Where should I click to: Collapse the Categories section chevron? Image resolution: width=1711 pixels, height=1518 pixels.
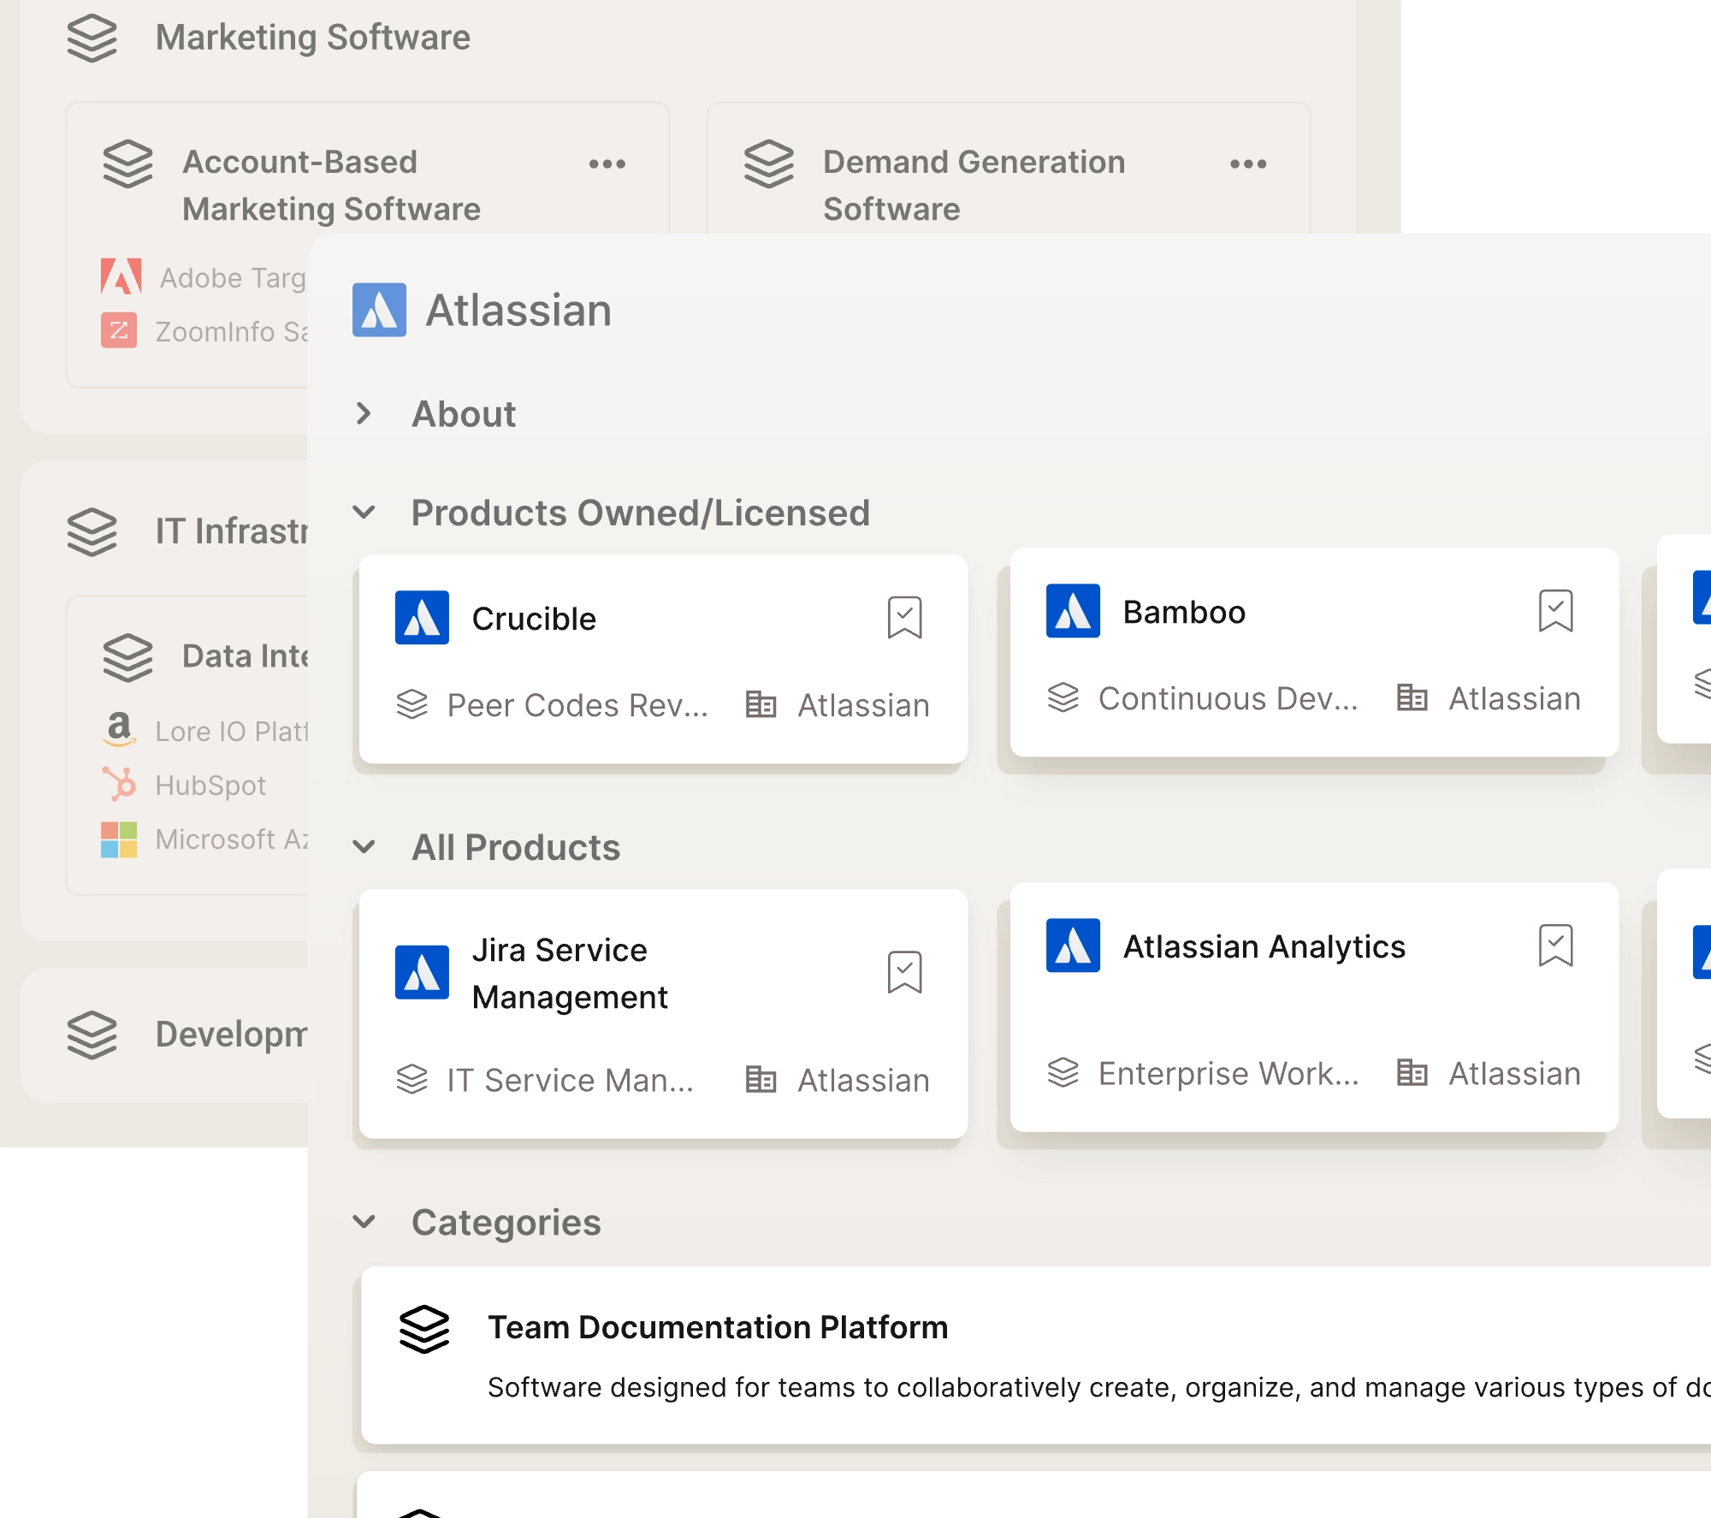[364, 1222]
